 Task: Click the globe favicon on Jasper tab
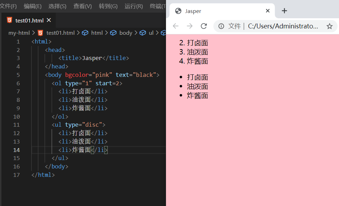178,11
